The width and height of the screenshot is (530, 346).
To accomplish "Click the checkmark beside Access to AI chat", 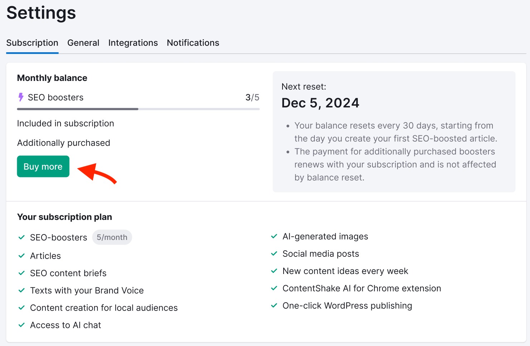I will pyautogui.click(x=21, y=325).
